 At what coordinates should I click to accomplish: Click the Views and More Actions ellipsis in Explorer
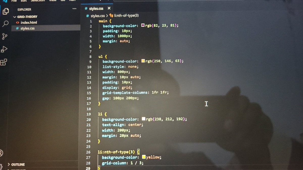coord(74,9)
